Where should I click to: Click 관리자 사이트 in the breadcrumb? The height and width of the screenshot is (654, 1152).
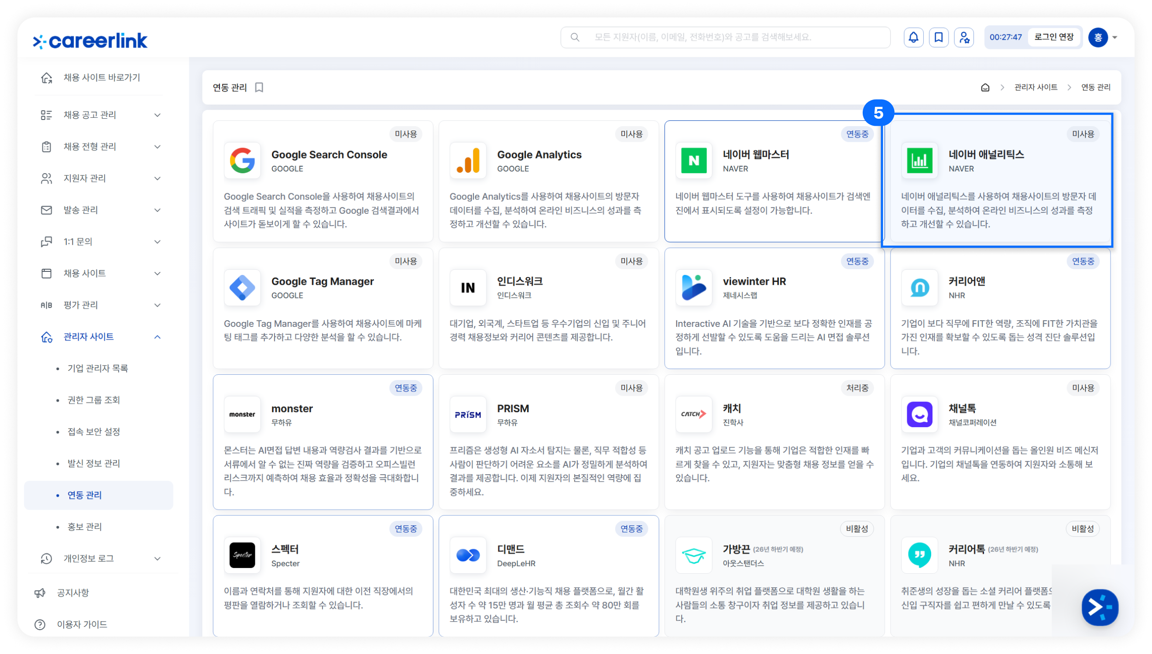(1035, 87)
